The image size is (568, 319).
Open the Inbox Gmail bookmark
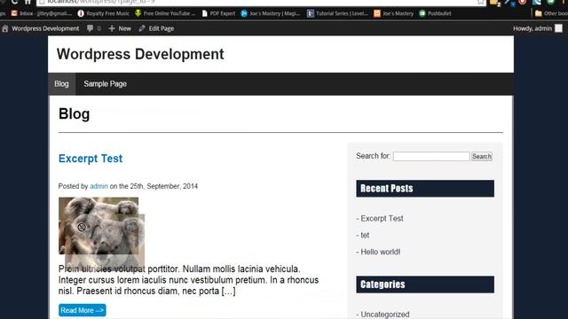[x=41, y=13]
